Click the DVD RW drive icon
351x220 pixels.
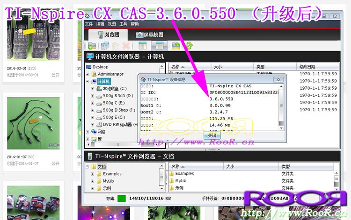(x=99, y=125)
